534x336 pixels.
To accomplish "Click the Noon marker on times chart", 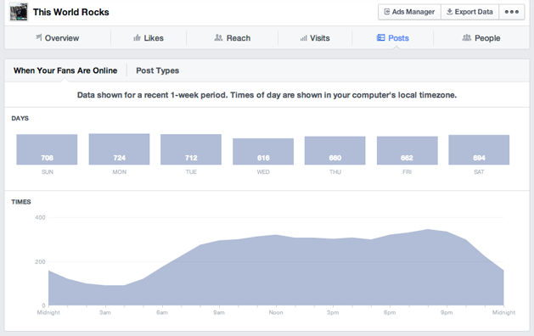I will point(276,312).
